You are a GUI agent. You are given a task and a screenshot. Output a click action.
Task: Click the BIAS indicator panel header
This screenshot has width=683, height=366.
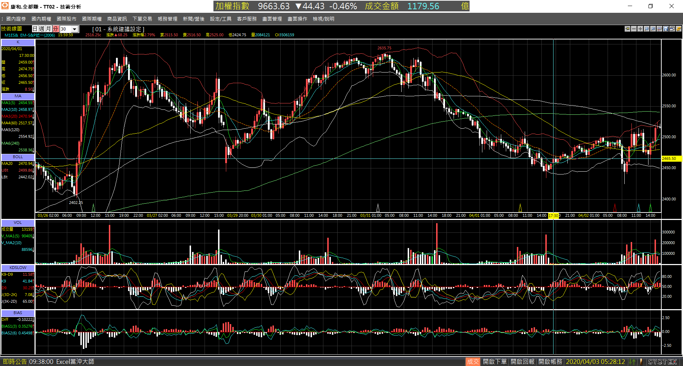click(x=18, y=313)
